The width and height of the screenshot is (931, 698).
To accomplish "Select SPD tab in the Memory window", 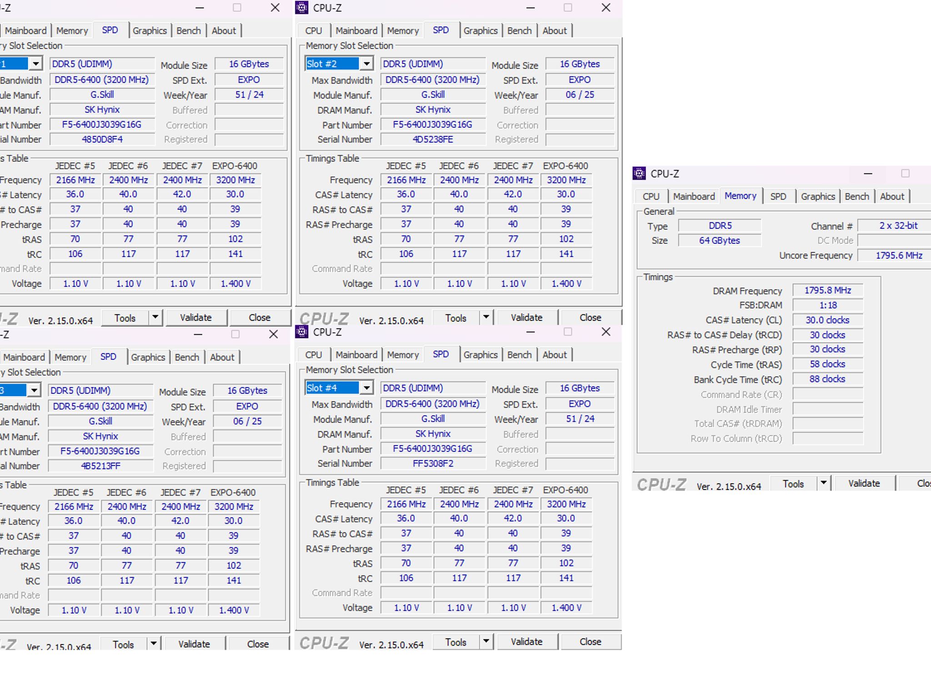I will 778,197.
